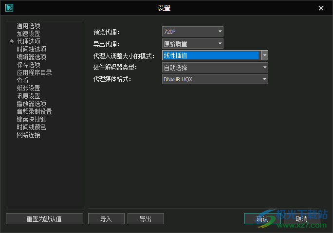This screenshot has height=233, width=333.
Task: Click the highlighted 线性插值 text field
Action: (x=211, y=55)
